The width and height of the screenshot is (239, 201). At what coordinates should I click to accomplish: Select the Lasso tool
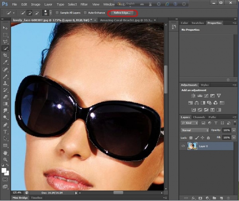[6, 41]
